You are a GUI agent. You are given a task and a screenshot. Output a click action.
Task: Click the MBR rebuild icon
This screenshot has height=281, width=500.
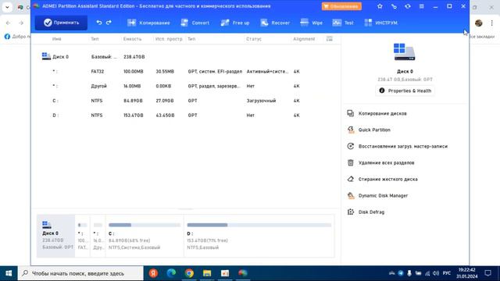pos(351,146)
